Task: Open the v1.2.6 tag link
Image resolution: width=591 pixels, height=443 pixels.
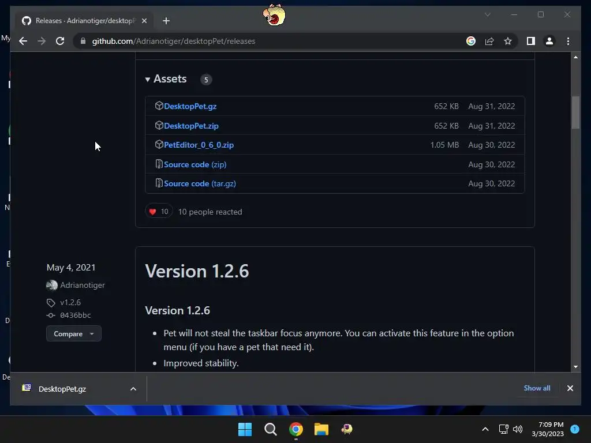Action: [x=70, y=302]
